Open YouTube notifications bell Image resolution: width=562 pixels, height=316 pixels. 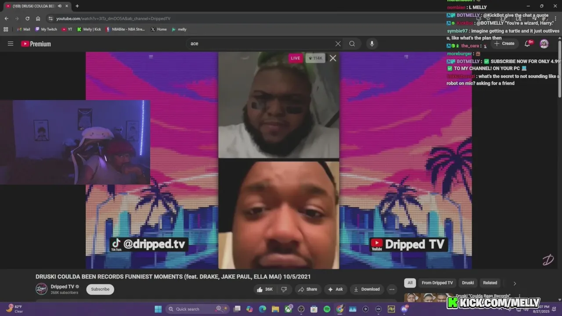(528, 43)
